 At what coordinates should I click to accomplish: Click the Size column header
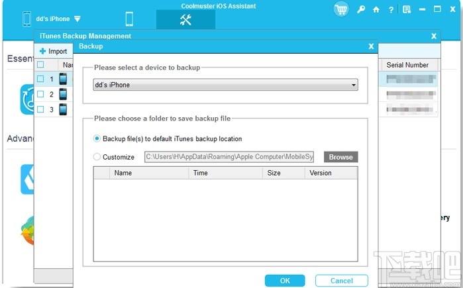(x=283, y=173)
